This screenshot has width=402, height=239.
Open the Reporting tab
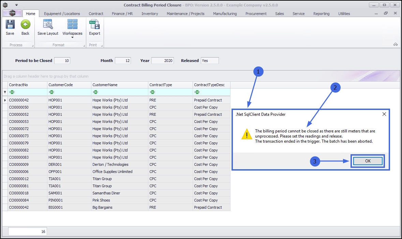pos(321,14)
